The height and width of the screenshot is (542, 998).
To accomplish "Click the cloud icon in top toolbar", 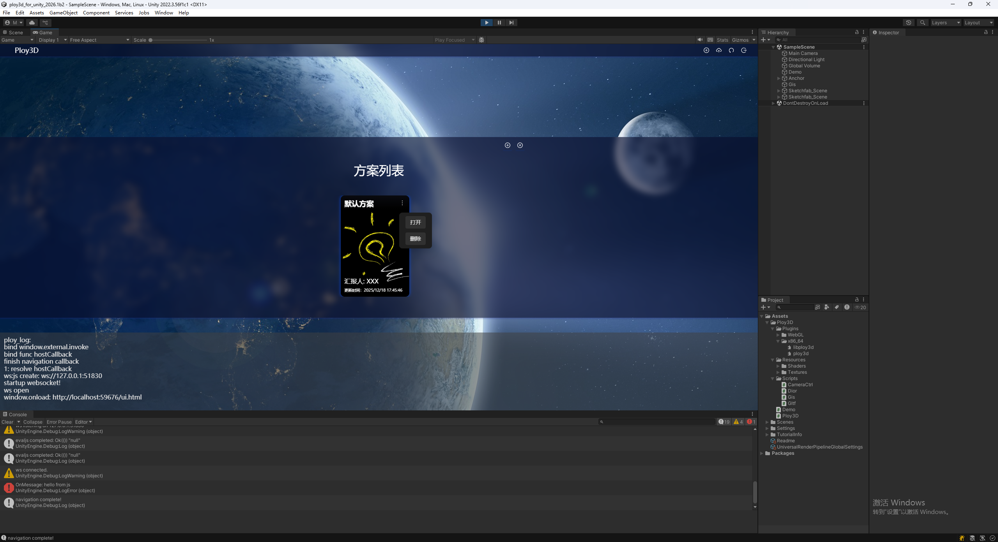I will pyautogui.click(x=32, y=23).
